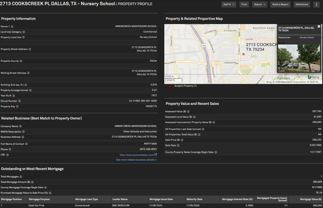Click the info icon beside Total Mortgages
Screen dimensions: 323x208
21,176
